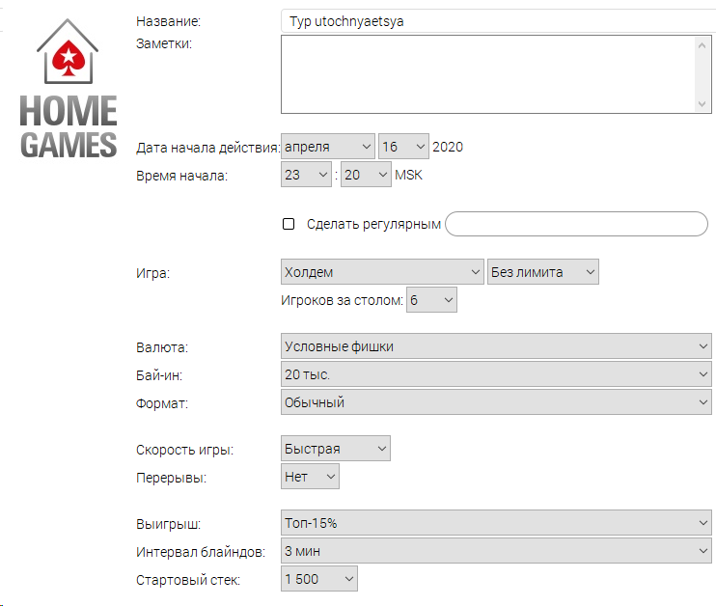
Task: Click the notes scrollbar down arrow
Action: [x=702, y=104]
